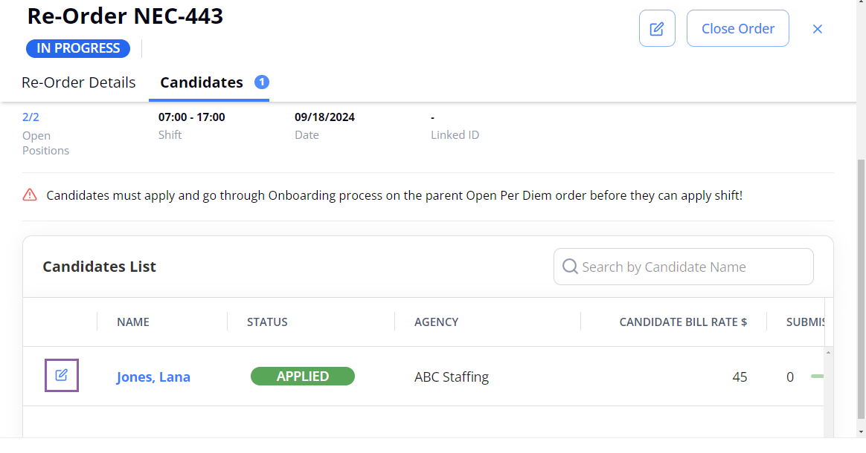Focus the Search by Candidate Name field
Screen dimensions: 866x453
tap(692, 267)
